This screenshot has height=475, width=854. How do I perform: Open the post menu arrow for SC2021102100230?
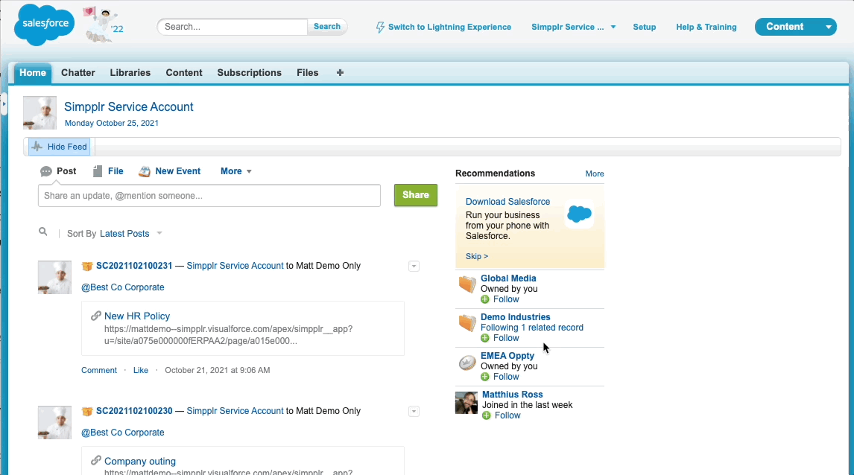[414, 411]
